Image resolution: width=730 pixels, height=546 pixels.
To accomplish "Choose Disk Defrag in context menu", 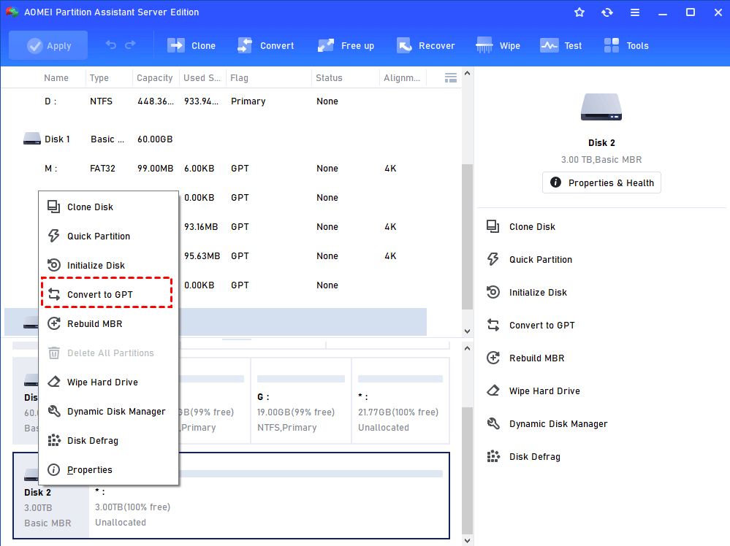I will (x=108, y=440).
